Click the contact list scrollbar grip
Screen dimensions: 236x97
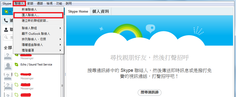tap(62, 86)
